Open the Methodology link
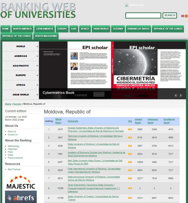The width and height of the screenshot is (188, 203). point(13,146)
